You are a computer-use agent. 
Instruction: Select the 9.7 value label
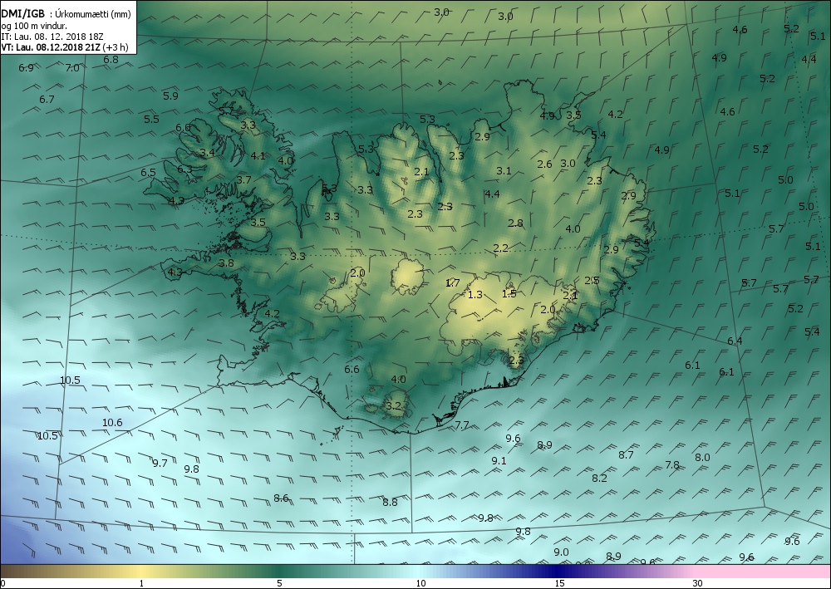[160, 463]
